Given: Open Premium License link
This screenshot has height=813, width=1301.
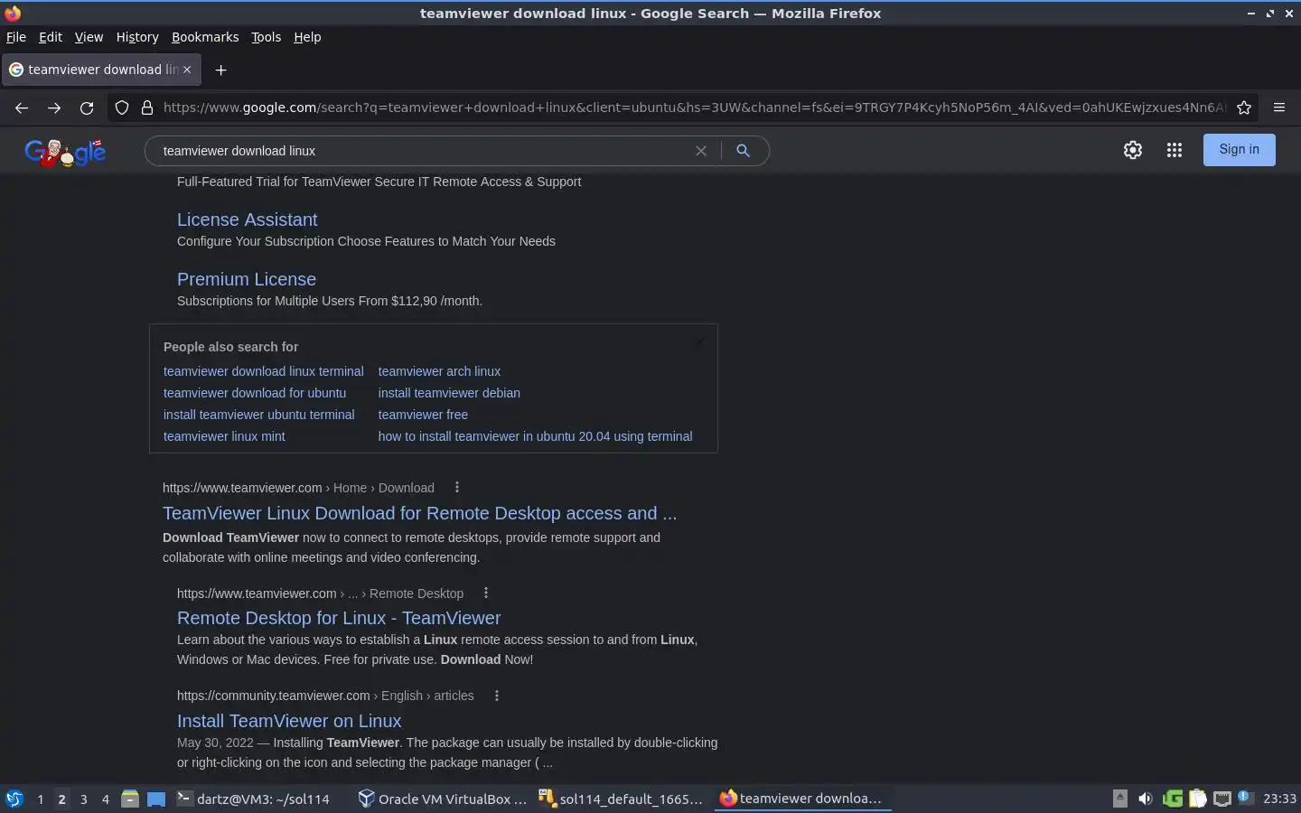Looking at the screenshot, I should coord(247,279).
